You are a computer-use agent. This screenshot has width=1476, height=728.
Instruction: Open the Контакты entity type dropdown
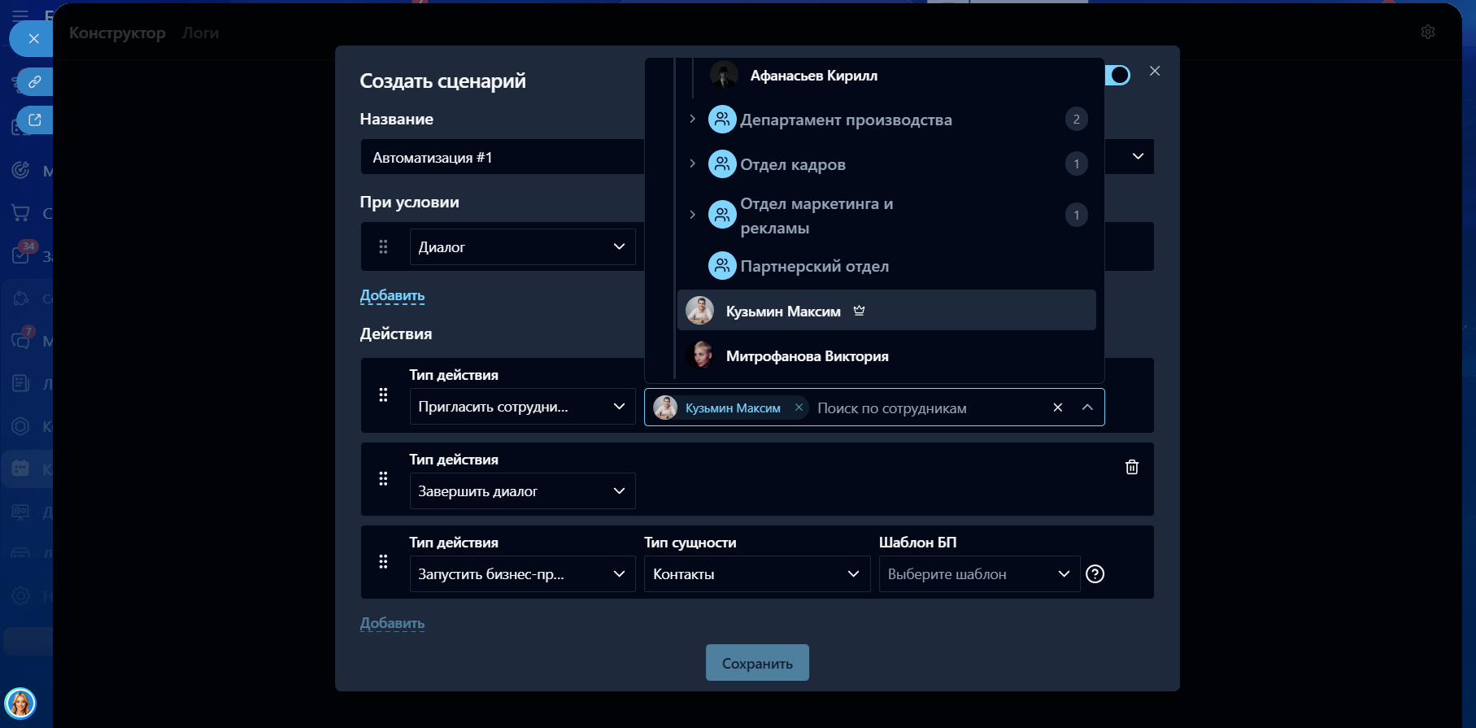756,574
